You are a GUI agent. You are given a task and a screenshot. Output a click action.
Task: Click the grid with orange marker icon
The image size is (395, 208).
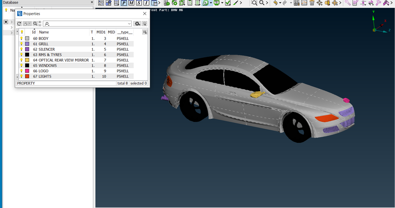tap(297, 3)
